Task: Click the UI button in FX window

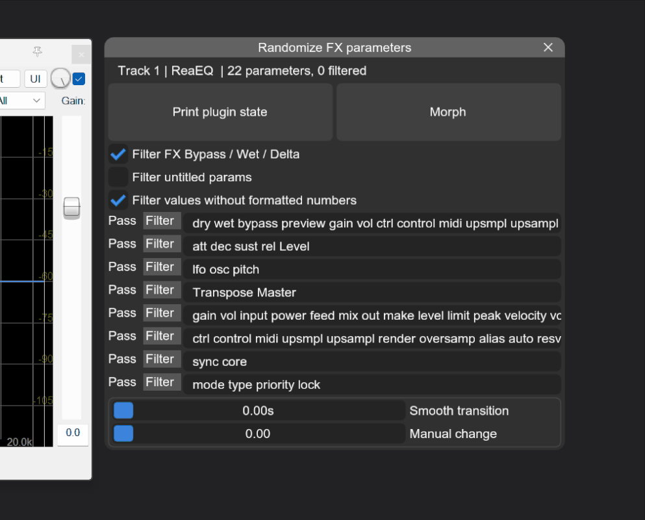Action: pyautogui.click(x=35, y=79)
